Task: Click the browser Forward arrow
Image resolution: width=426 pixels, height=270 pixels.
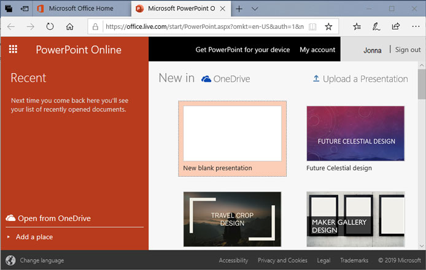Action: [31, 26]
